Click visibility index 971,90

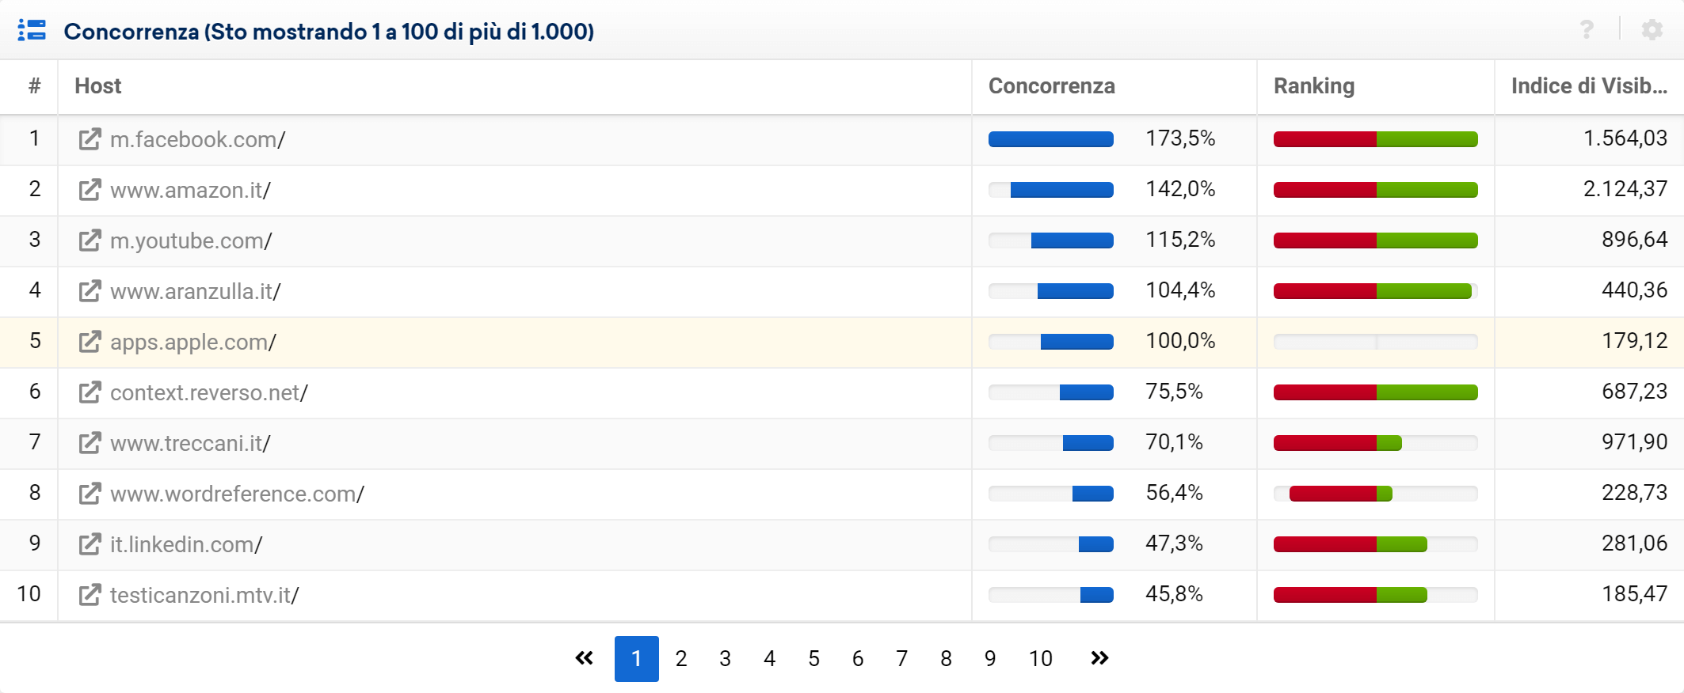click(x=1635, y=442)
